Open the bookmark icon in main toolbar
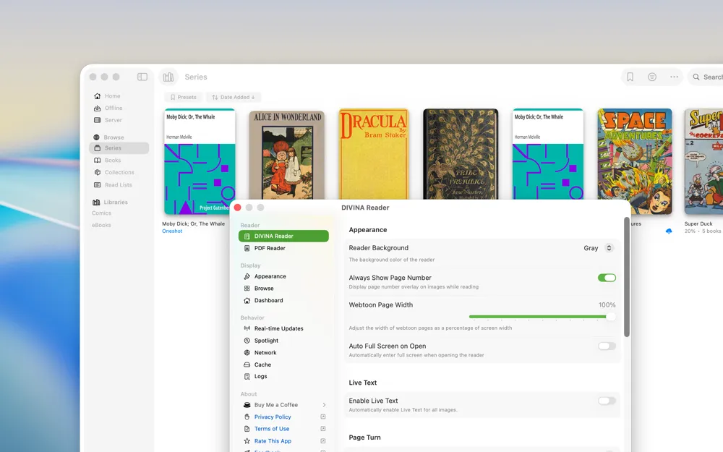The width and height of the screenshot is (723, 452). pos(630,77)
